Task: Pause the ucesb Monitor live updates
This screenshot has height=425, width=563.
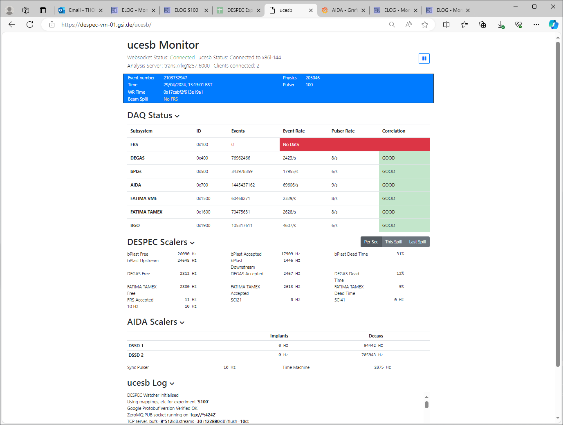Action: (424, 58)
